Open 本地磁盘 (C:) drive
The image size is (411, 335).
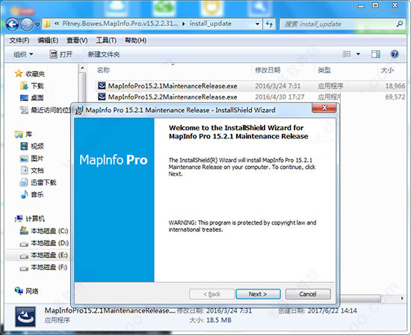click(x=44, y=231)
